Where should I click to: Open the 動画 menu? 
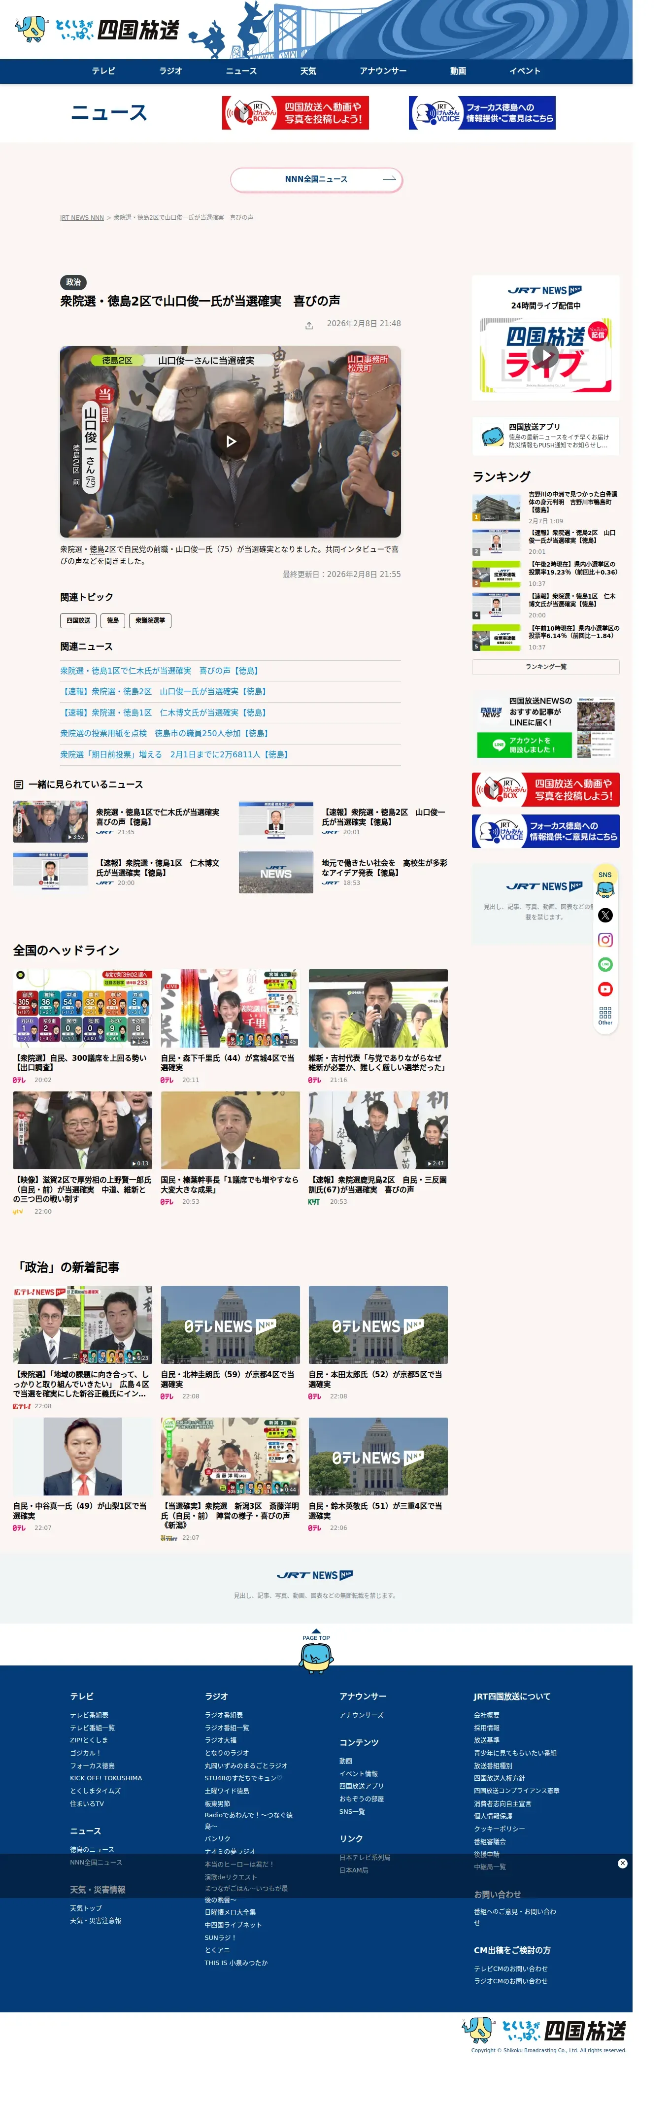458,71
